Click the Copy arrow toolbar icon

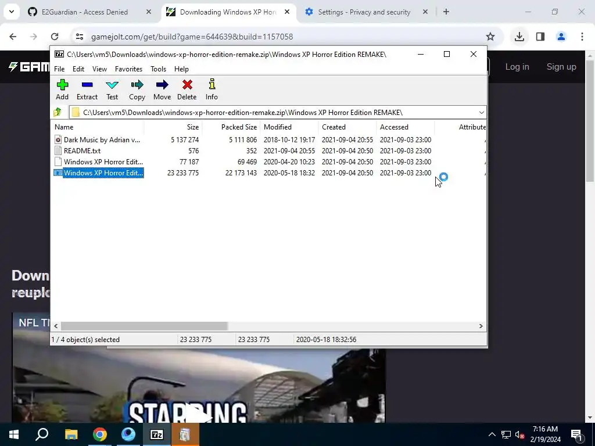click(x=137, y=85)
